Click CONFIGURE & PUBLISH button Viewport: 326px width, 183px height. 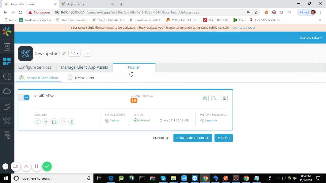tap(193, 138)
